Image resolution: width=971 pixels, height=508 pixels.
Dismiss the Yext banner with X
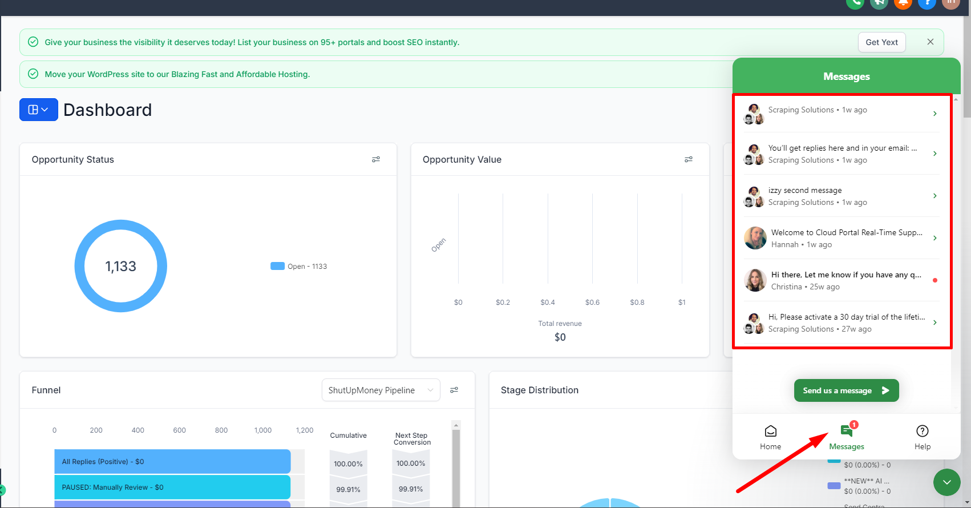pyautogui.click(x=930, y=42)
